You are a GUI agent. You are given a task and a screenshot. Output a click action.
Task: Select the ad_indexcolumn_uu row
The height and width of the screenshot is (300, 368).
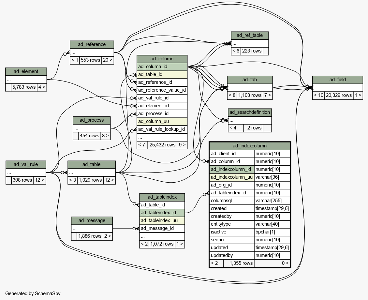231,177
